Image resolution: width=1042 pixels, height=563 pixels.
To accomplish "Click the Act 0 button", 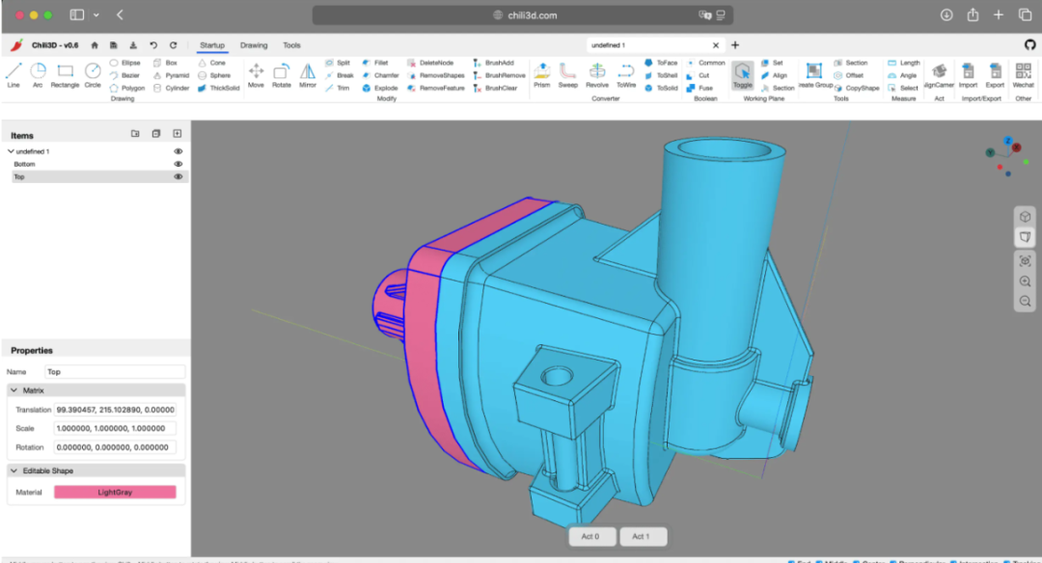I will coord(590,536).
